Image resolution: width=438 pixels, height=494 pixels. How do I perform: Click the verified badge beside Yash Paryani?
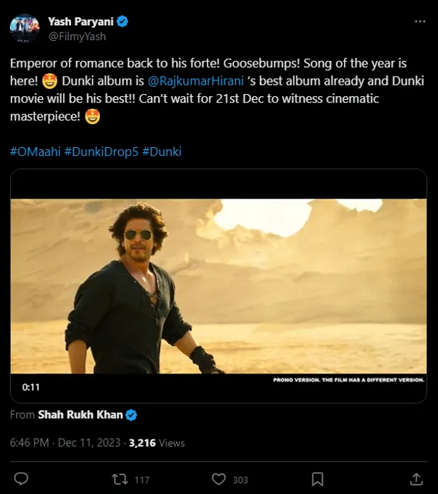pos(123,22)
